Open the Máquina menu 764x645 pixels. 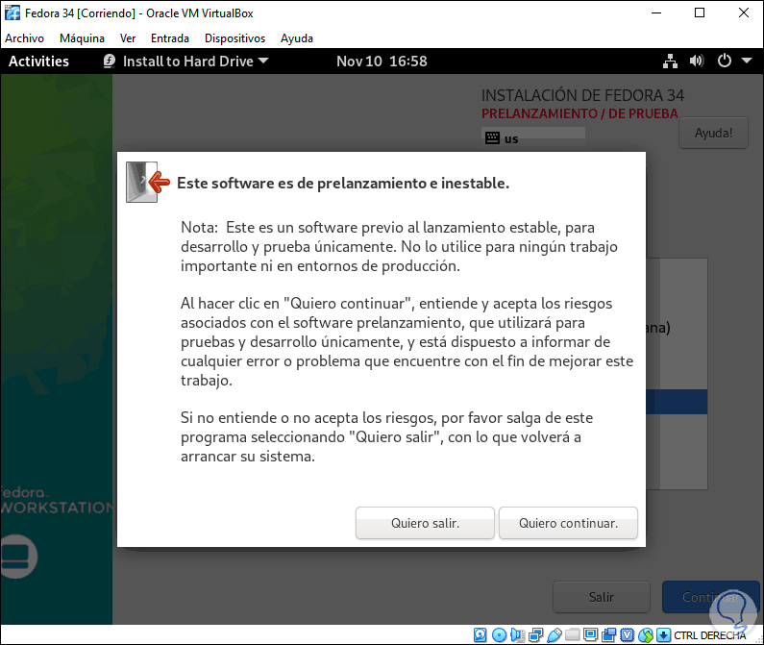tap(82, 38)
